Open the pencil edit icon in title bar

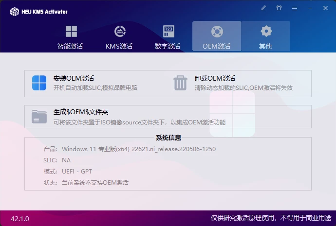[263, 8]
